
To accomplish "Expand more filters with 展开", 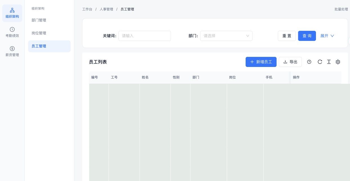I will click(x=327, y=36).
